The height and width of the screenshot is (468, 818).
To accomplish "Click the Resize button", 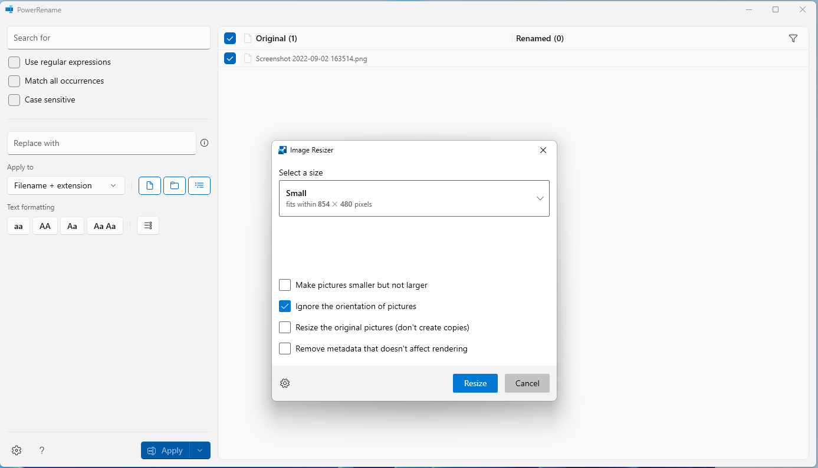I will pyautogui.click(x=475, y=383).
